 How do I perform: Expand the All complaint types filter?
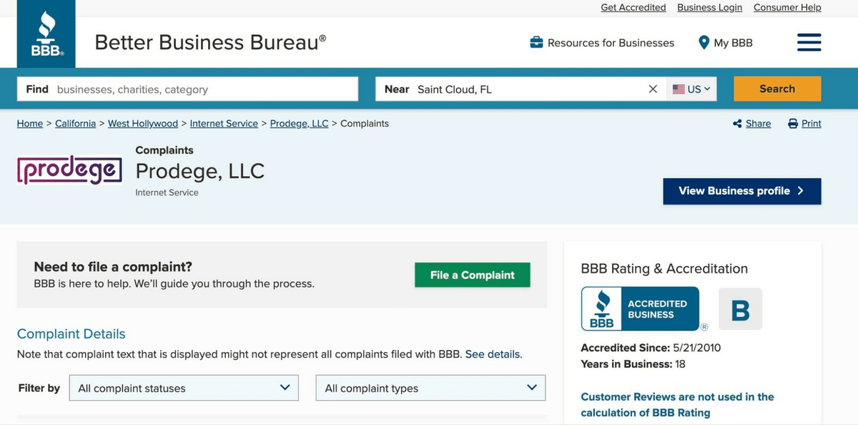click(430, 388)
